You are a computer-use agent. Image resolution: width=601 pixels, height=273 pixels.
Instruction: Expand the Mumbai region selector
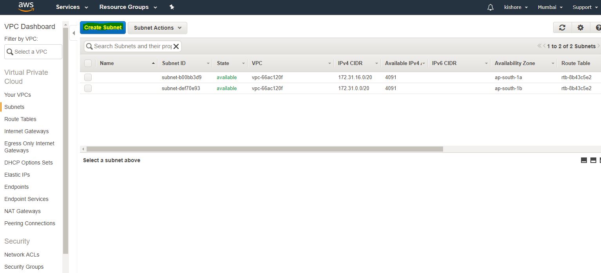click(550, 7)
